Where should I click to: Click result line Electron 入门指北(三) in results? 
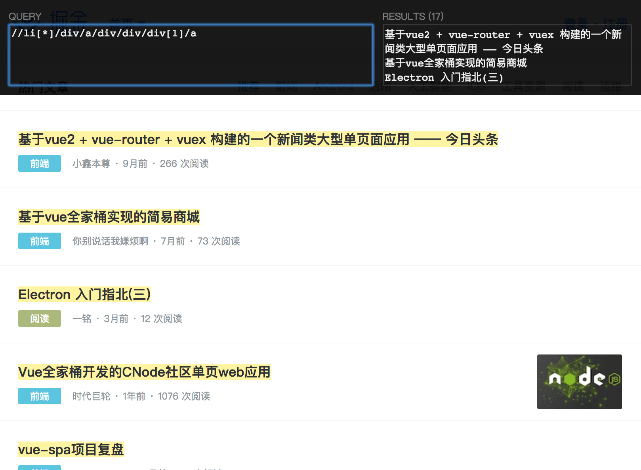[x=444, y=77]
